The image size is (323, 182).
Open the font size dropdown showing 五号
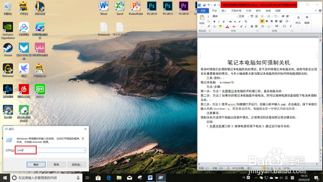pyautogui.click(x=248, y=16)
